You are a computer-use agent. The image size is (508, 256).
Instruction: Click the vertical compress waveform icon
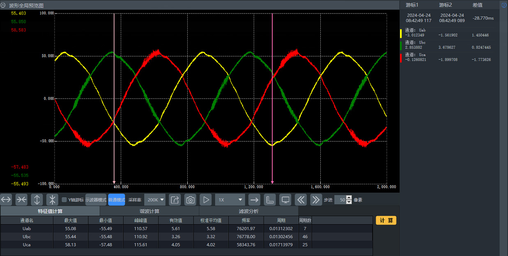click(52, 200)
